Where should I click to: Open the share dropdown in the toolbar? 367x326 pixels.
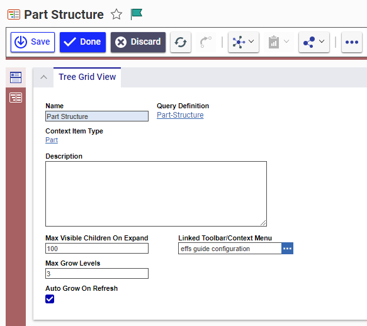tap(314, 42)
